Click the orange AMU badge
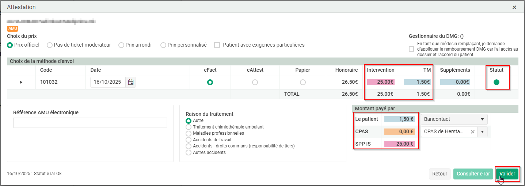Image resolution: width=525 pixels, height=186 pixels. point(12,28)
